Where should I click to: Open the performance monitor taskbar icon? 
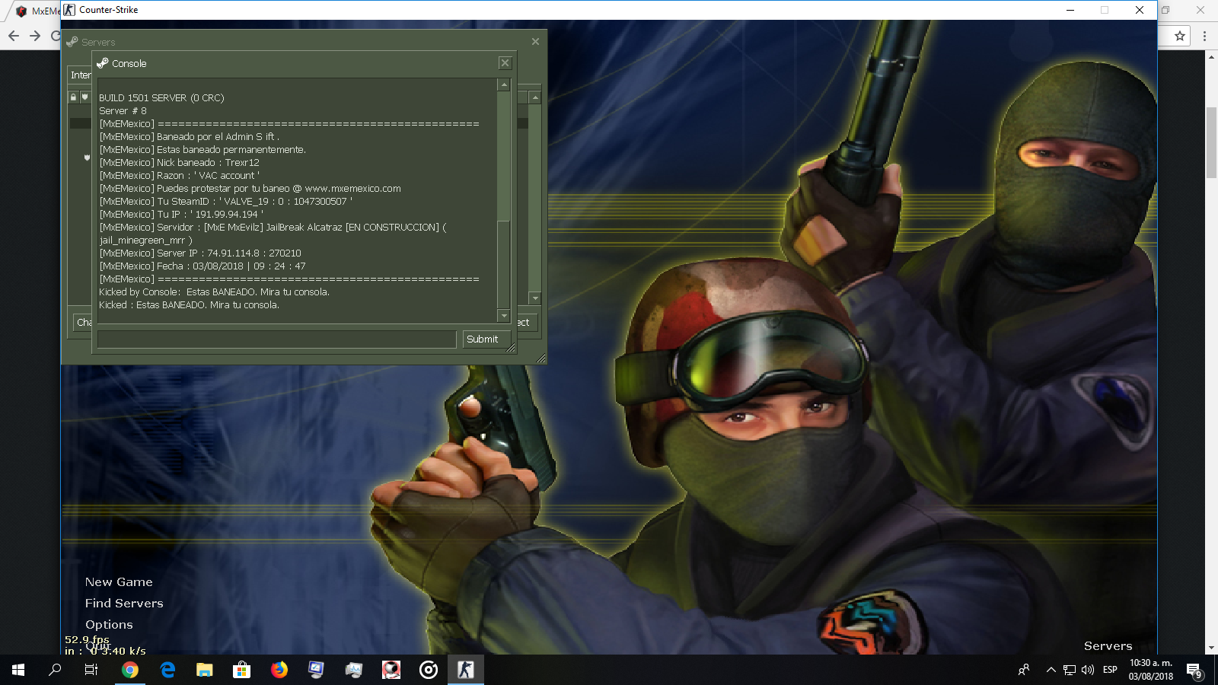click(x=354, y=670)
